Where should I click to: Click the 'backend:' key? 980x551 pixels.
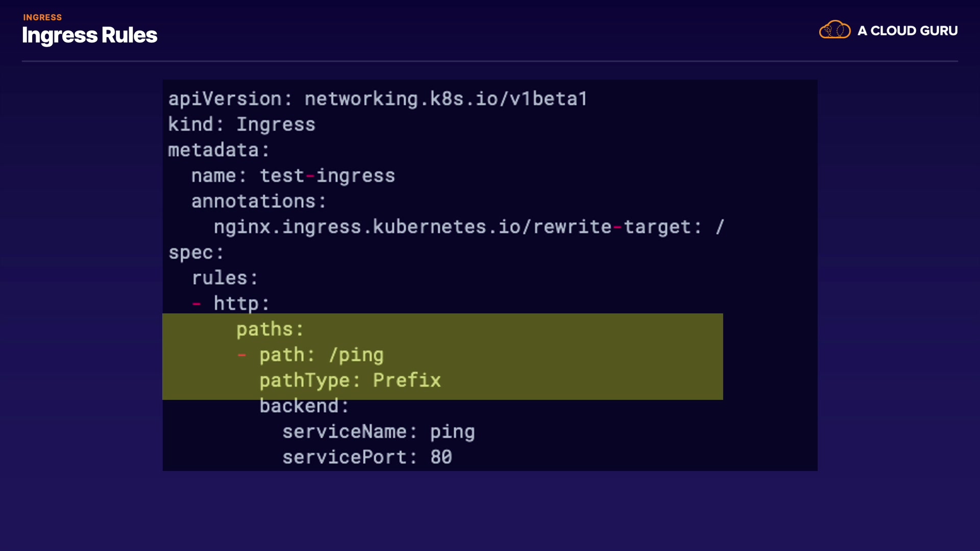pos(304,406)
